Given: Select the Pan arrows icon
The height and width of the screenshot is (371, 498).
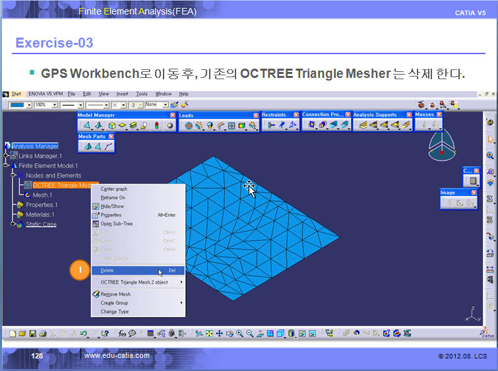Looking at the screenshot, I should 219,333.
